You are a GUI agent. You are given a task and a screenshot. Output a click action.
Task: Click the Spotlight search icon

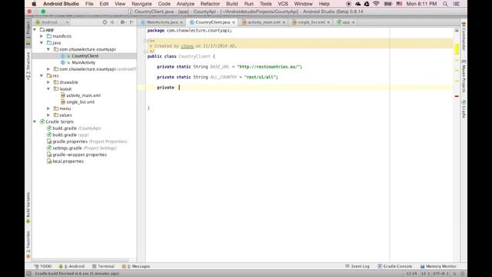[x=445, y=4]
